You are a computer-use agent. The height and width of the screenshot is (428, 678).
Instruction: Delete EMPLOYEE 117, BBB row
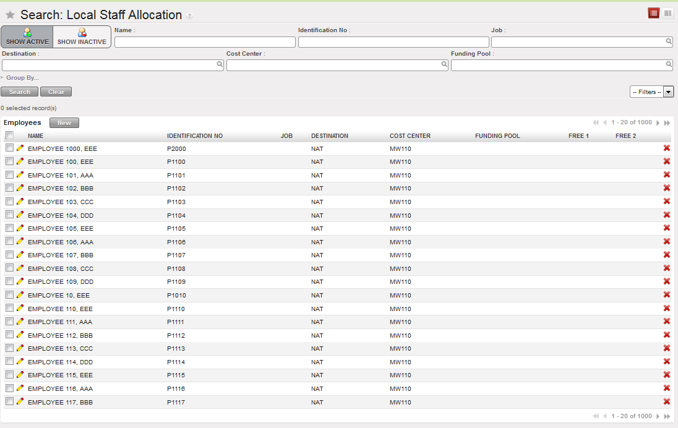[x=667, y=401]
